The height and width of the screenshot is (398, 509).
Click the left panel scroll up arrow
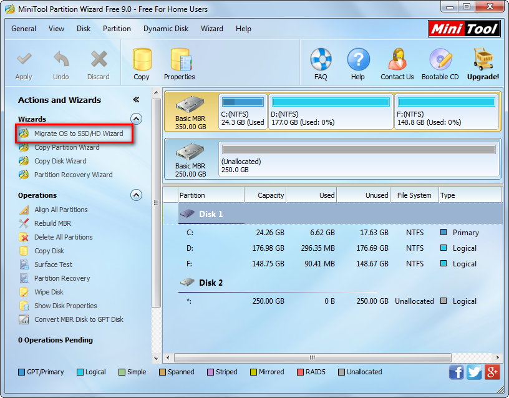[156, 92]
